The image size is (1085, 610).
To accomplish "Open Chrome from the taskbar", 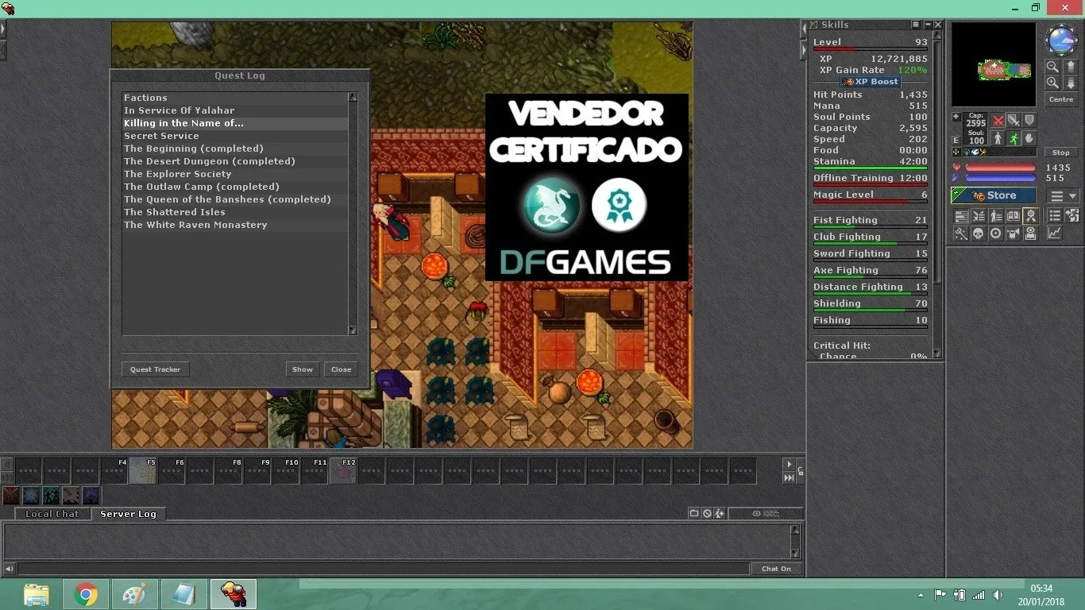I will pyautogui.click(x=87, y=594).
